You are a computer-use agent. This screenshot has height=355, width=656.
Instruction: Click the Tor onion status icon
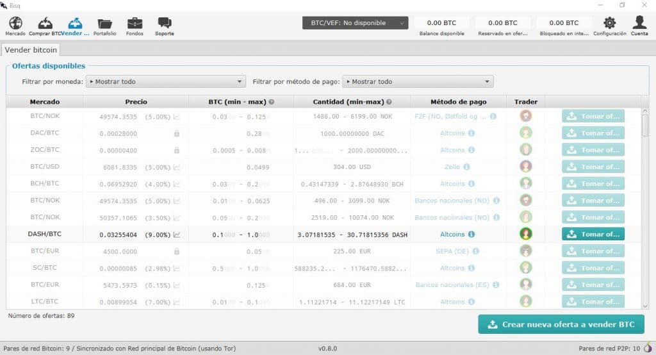(648, 347)
